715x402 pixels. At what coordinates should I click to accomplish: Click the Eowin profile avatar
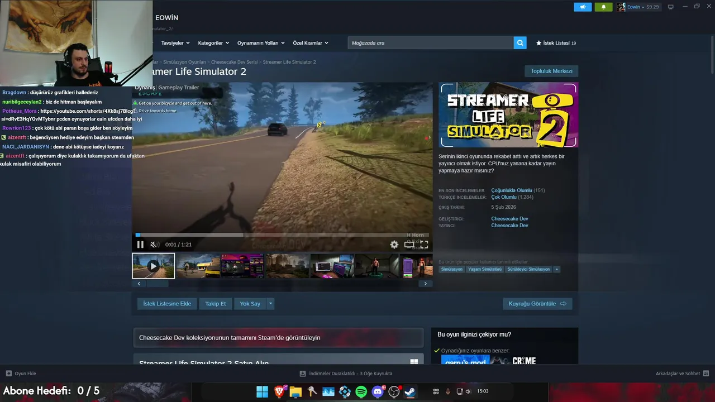621,7
